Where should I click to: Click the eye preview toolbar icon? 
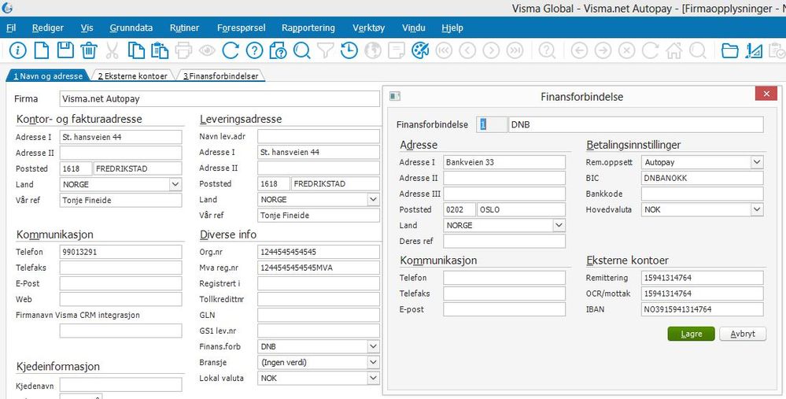207,50
